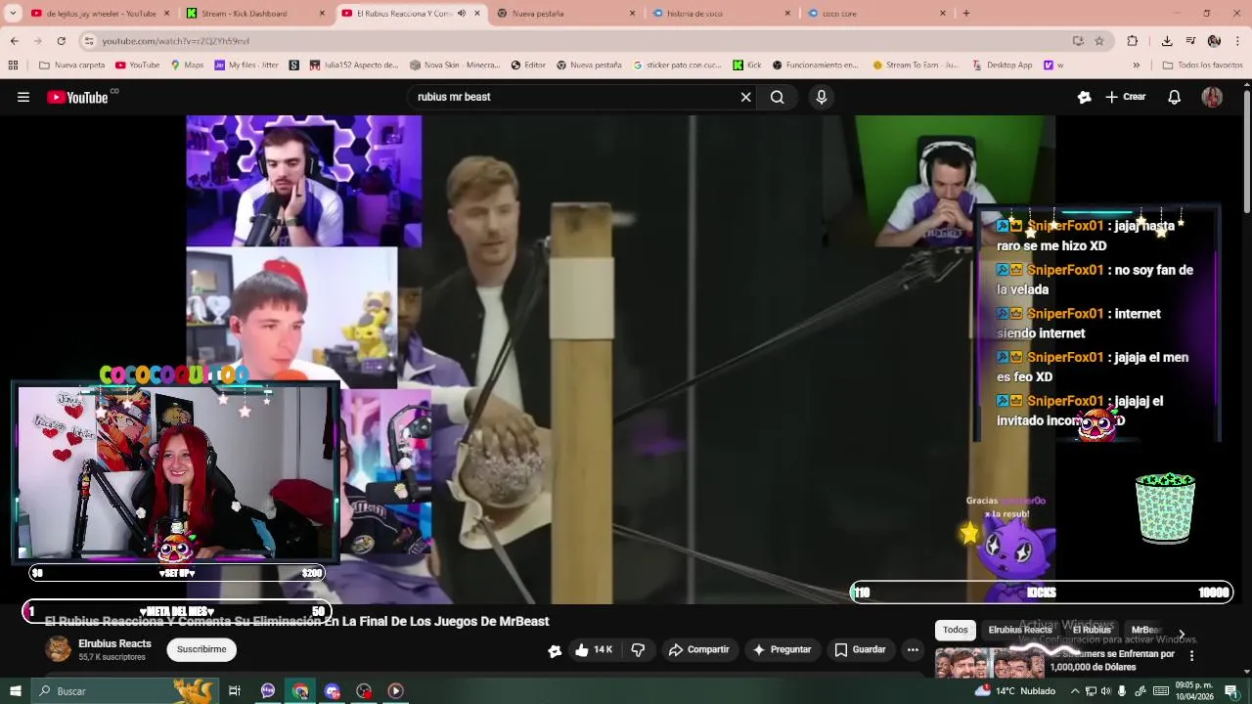This screenshot has height=704, width=1252.
Task: Switch to the de lejitos jay wheeler YouTube tab
Action: [x=101, y=14]
